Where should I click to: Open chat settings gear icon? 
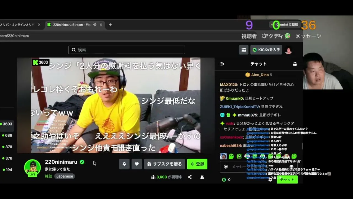[270, 180]
